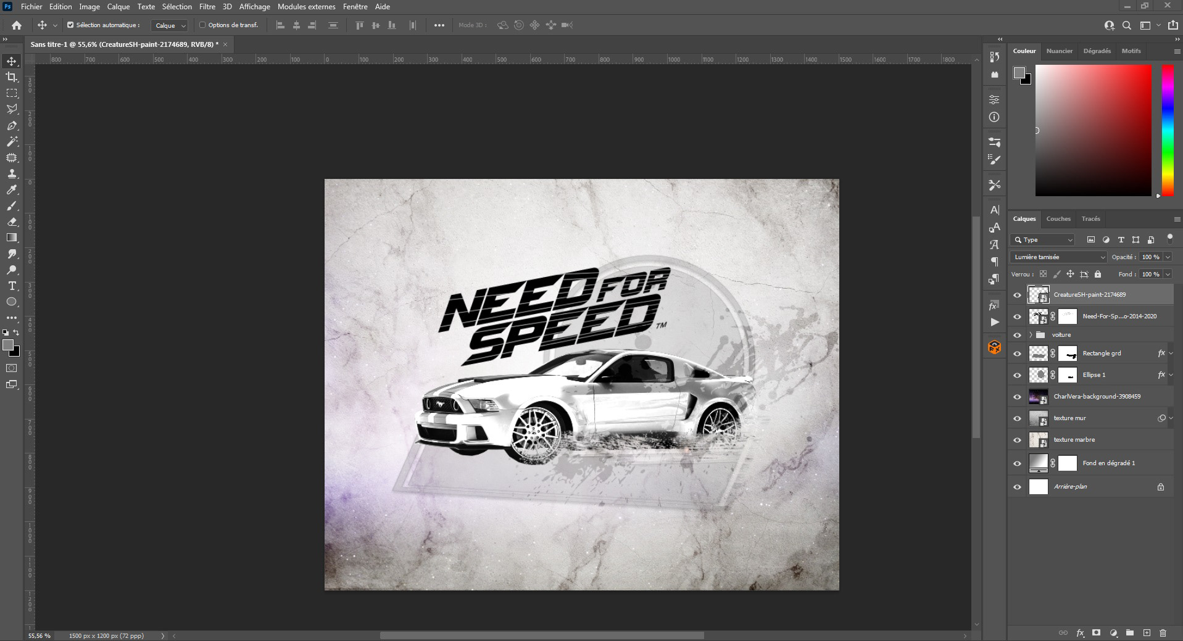Open the share document icon
Viewport: 1183px width, 641px height.
[x=1173, y=25]
